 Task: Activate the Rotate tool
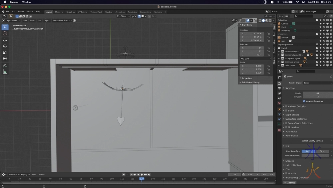tap(5, 46)
